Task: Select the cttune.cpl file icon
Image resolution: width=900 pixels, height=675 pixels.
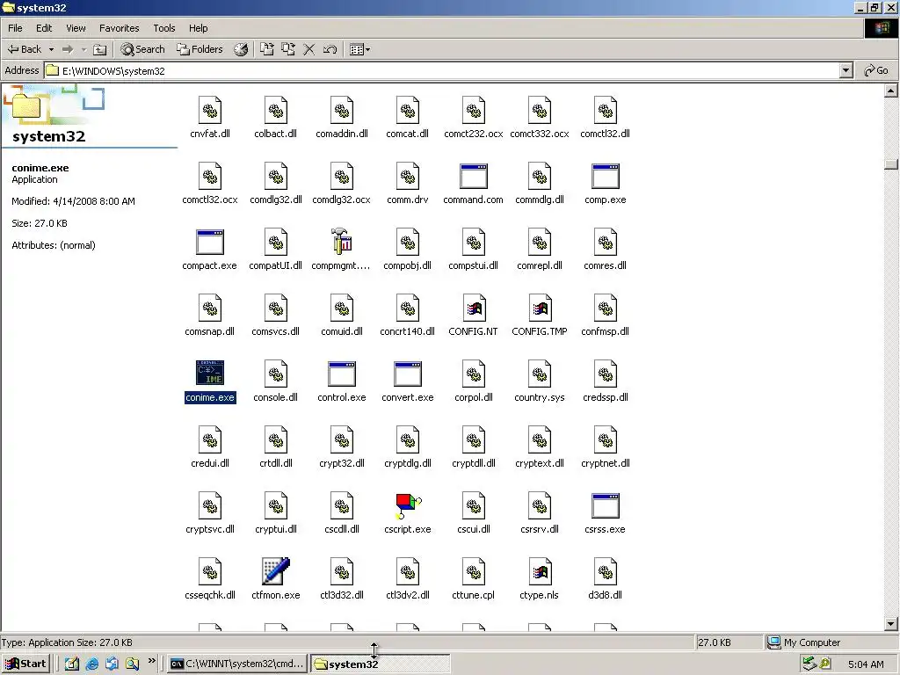Action: 474,571
